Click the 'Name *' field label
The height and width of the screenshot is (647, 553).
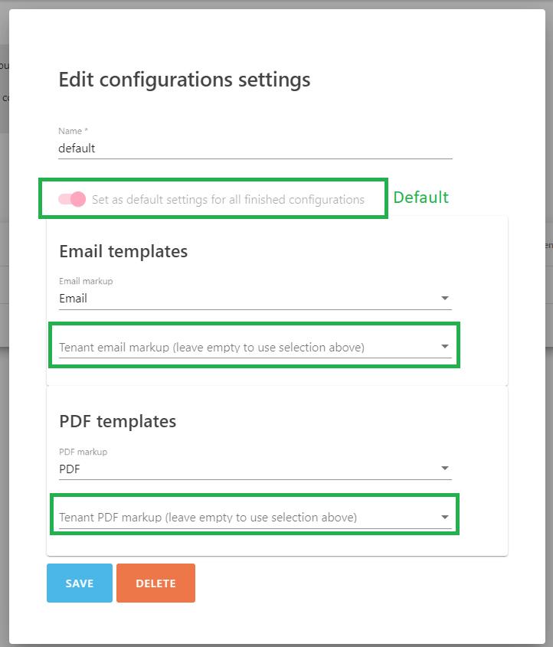[73, 132]
